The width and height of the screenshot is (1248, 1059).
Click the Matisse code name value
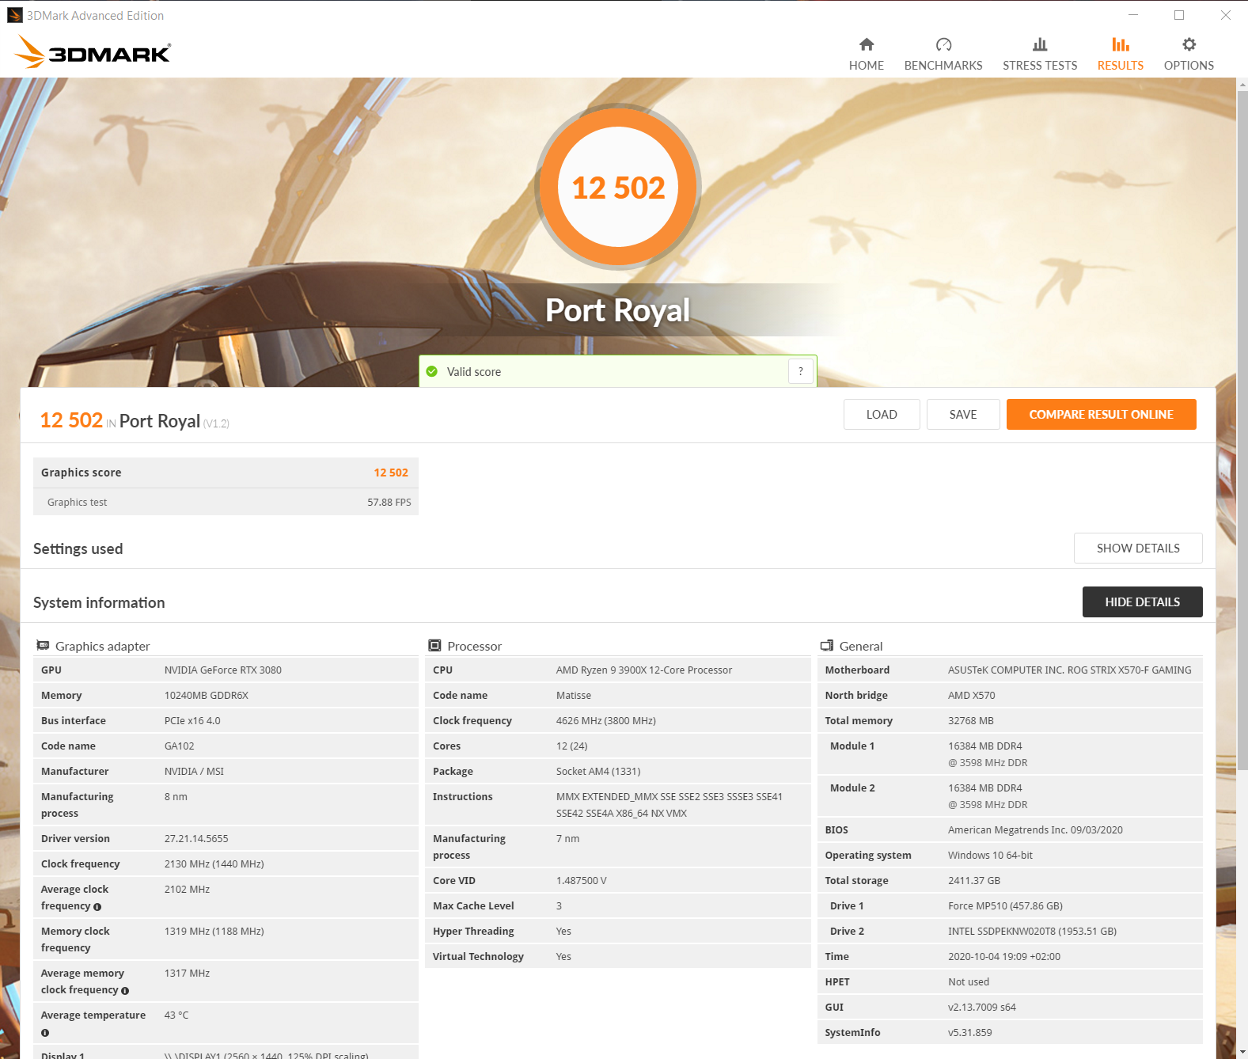click(574, 695)
